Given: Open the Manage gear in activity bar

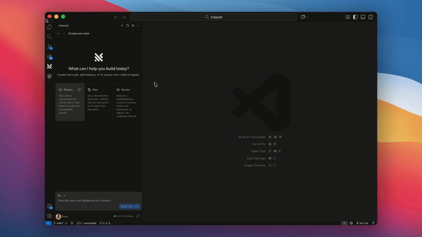Looking at the screenshot, I should coord(49,216).
